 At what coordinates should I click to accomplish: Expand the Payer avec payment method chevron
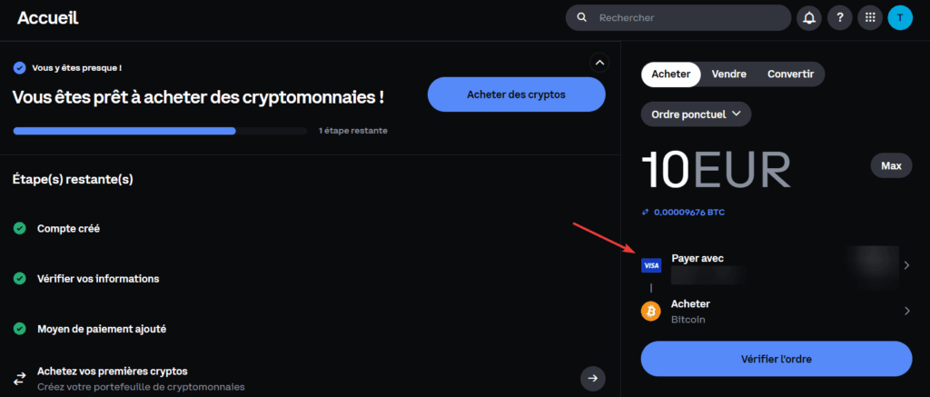(906, 265)
